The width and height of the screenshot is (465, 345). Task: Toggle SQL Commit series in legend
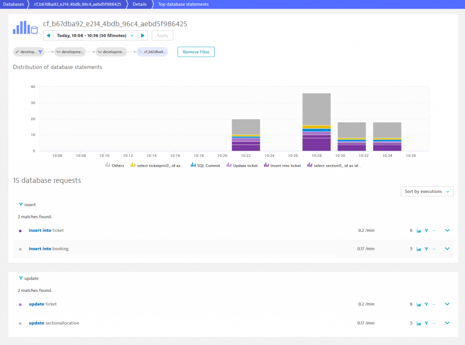(205, 165)
